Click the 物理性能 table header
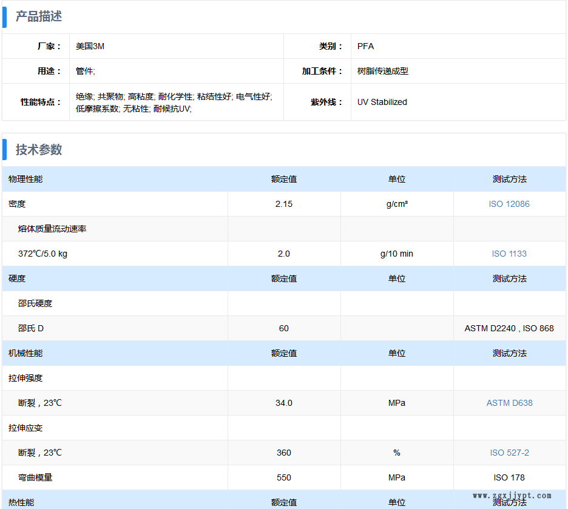 pos(25,179)
